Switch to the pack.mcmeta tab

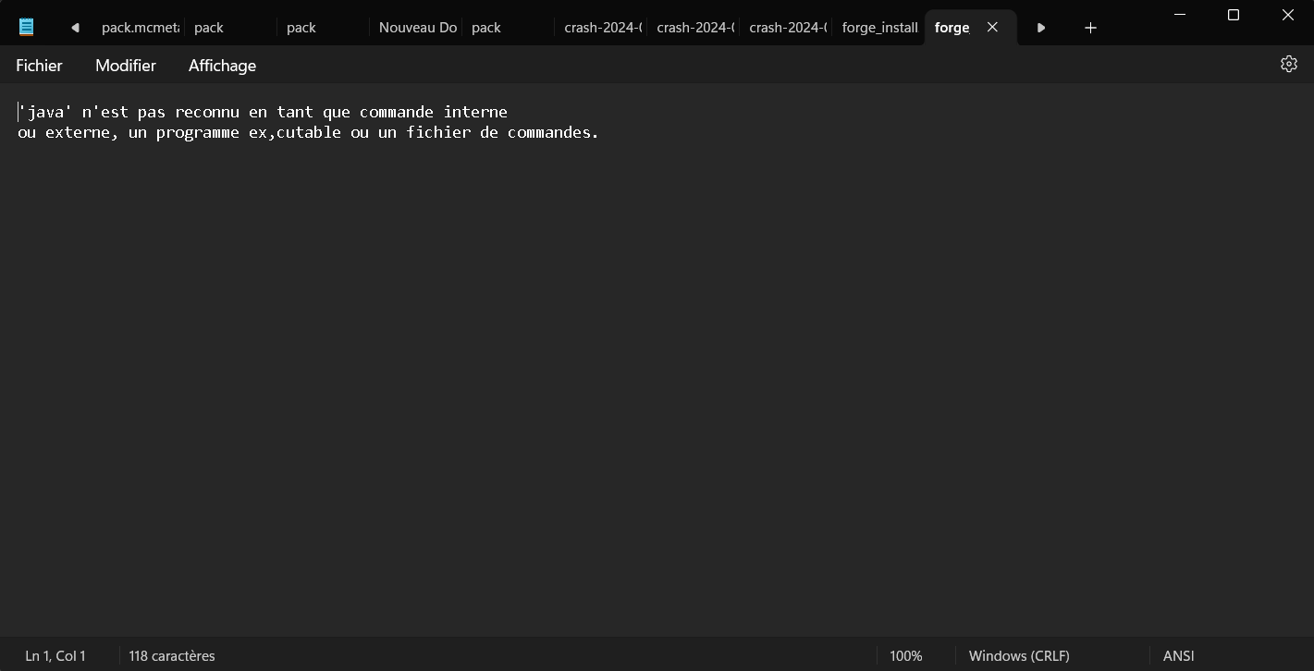click(140, 27)
